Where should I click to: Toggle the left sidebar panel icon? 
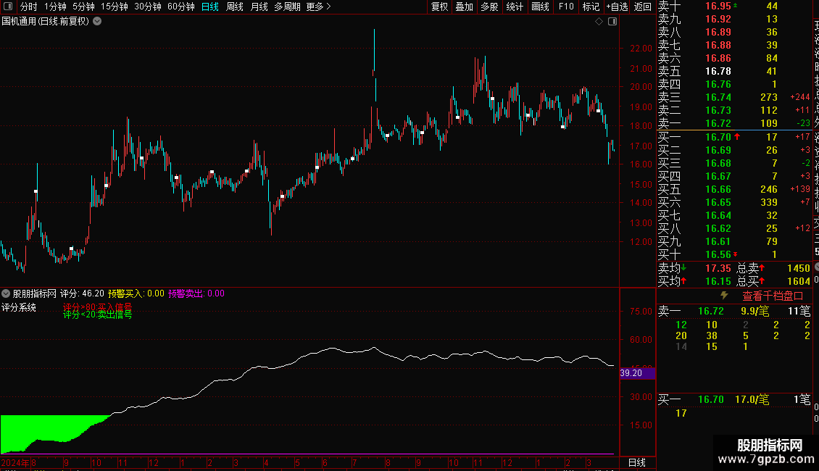[x=8, y=7]
